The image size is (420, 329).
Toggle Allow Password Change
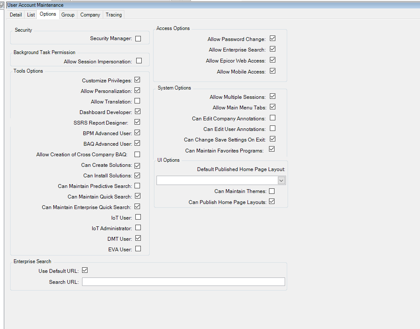click(273, 38)
